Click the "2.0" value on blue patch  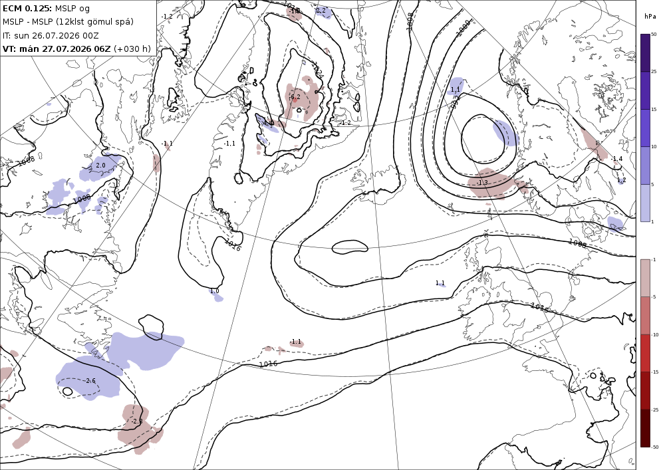coord(100,166)
